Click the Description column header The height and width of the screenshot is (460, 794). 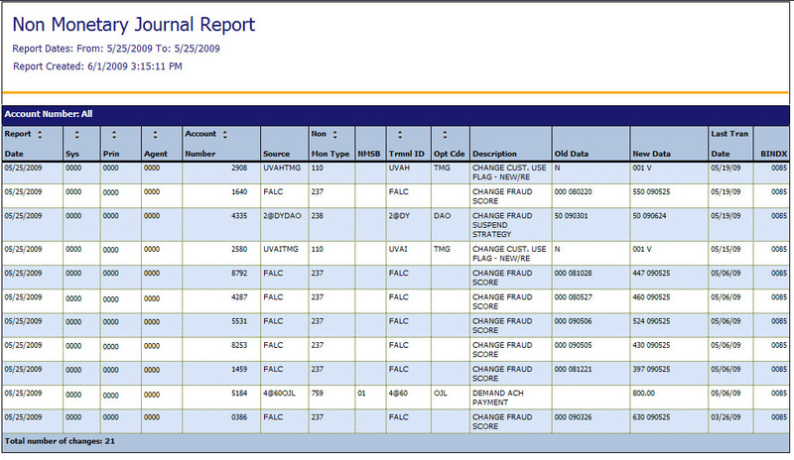click(494, 154)
